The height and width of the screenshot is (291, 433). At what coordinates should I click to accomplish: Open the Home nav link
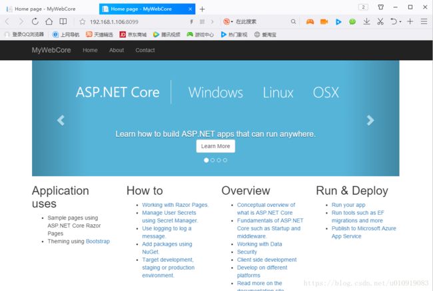click(x=90, y=50)
